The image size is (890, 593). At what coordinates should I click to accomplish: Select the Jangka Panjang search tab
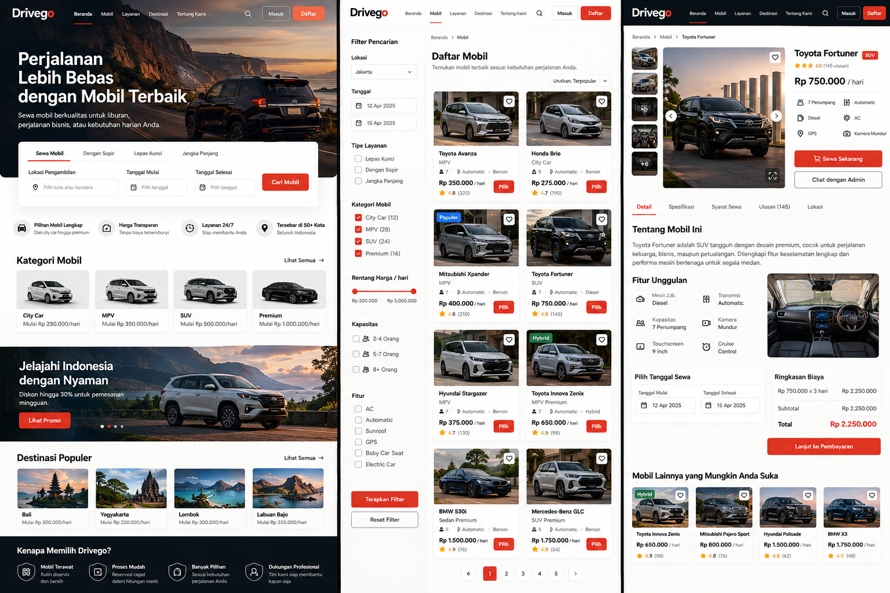tap(200, 153)
